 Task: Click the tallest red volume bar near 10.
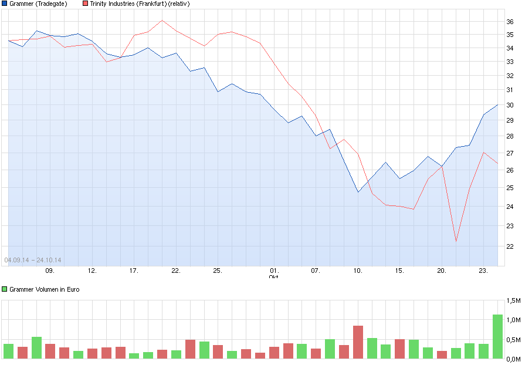(358, 342)
